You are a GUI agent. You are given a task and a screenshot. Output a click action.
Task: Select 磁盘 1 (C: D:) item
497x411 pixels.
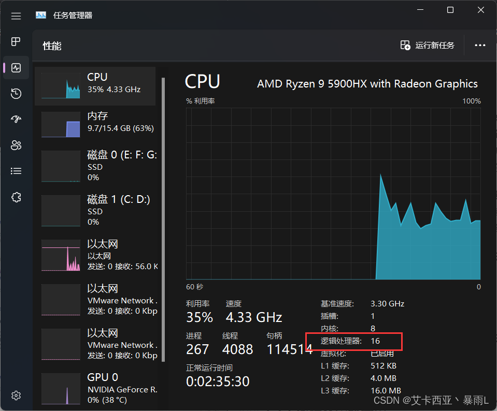[x=95, y=210]
